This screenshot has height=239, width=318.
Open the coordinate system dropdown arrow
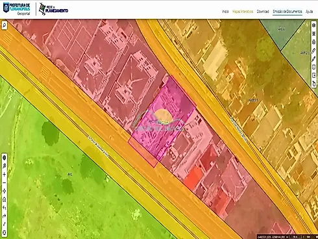[x=287, y=237]
